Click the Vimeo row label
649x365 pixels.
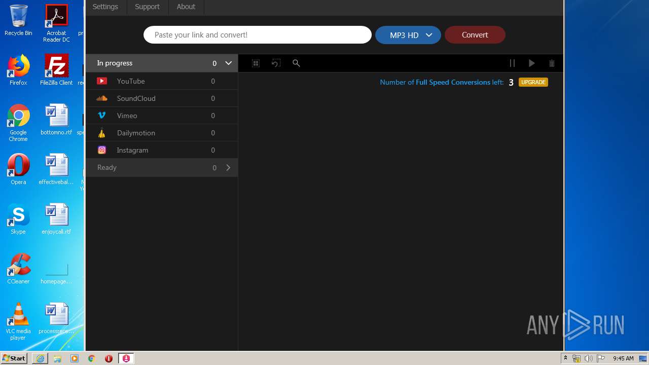coord(127,116)
